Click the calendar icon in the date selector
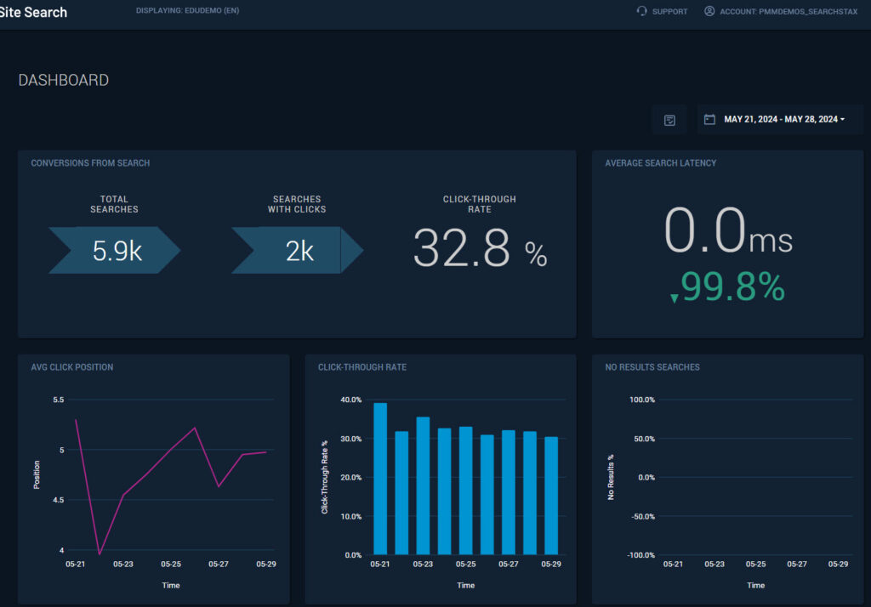The height and width of the screenshot is (607, 871). pos(709,119)
